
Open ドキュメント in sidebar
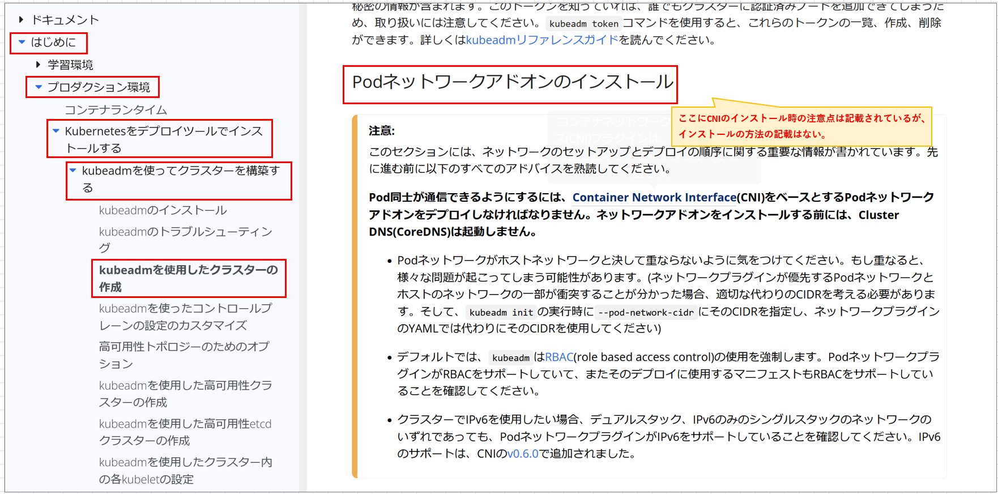click(65, 20)
